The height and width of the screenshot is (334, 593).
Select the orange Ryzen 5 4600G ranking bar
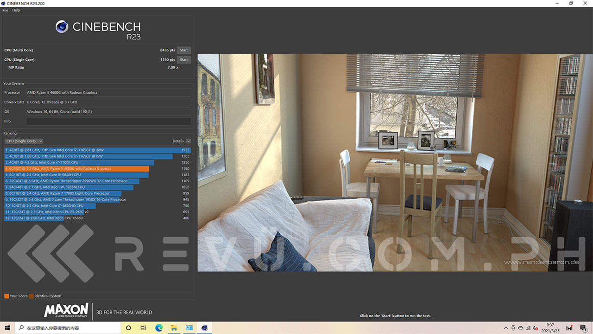[x=76, y=169]
